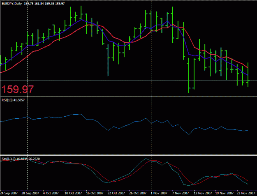Click the 24 Sep 2007 date label

tap(9, 193)
